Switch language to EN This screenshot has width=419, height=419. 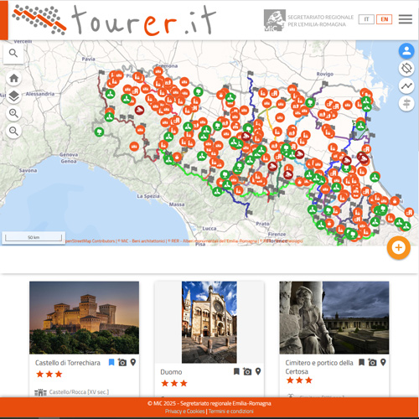385,19
